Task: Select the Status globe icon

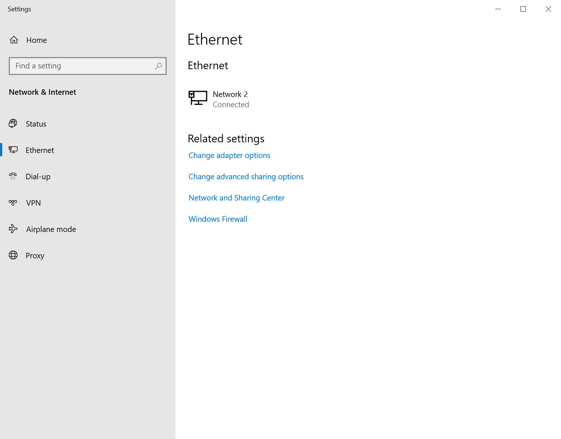Action: pos(13,124)
